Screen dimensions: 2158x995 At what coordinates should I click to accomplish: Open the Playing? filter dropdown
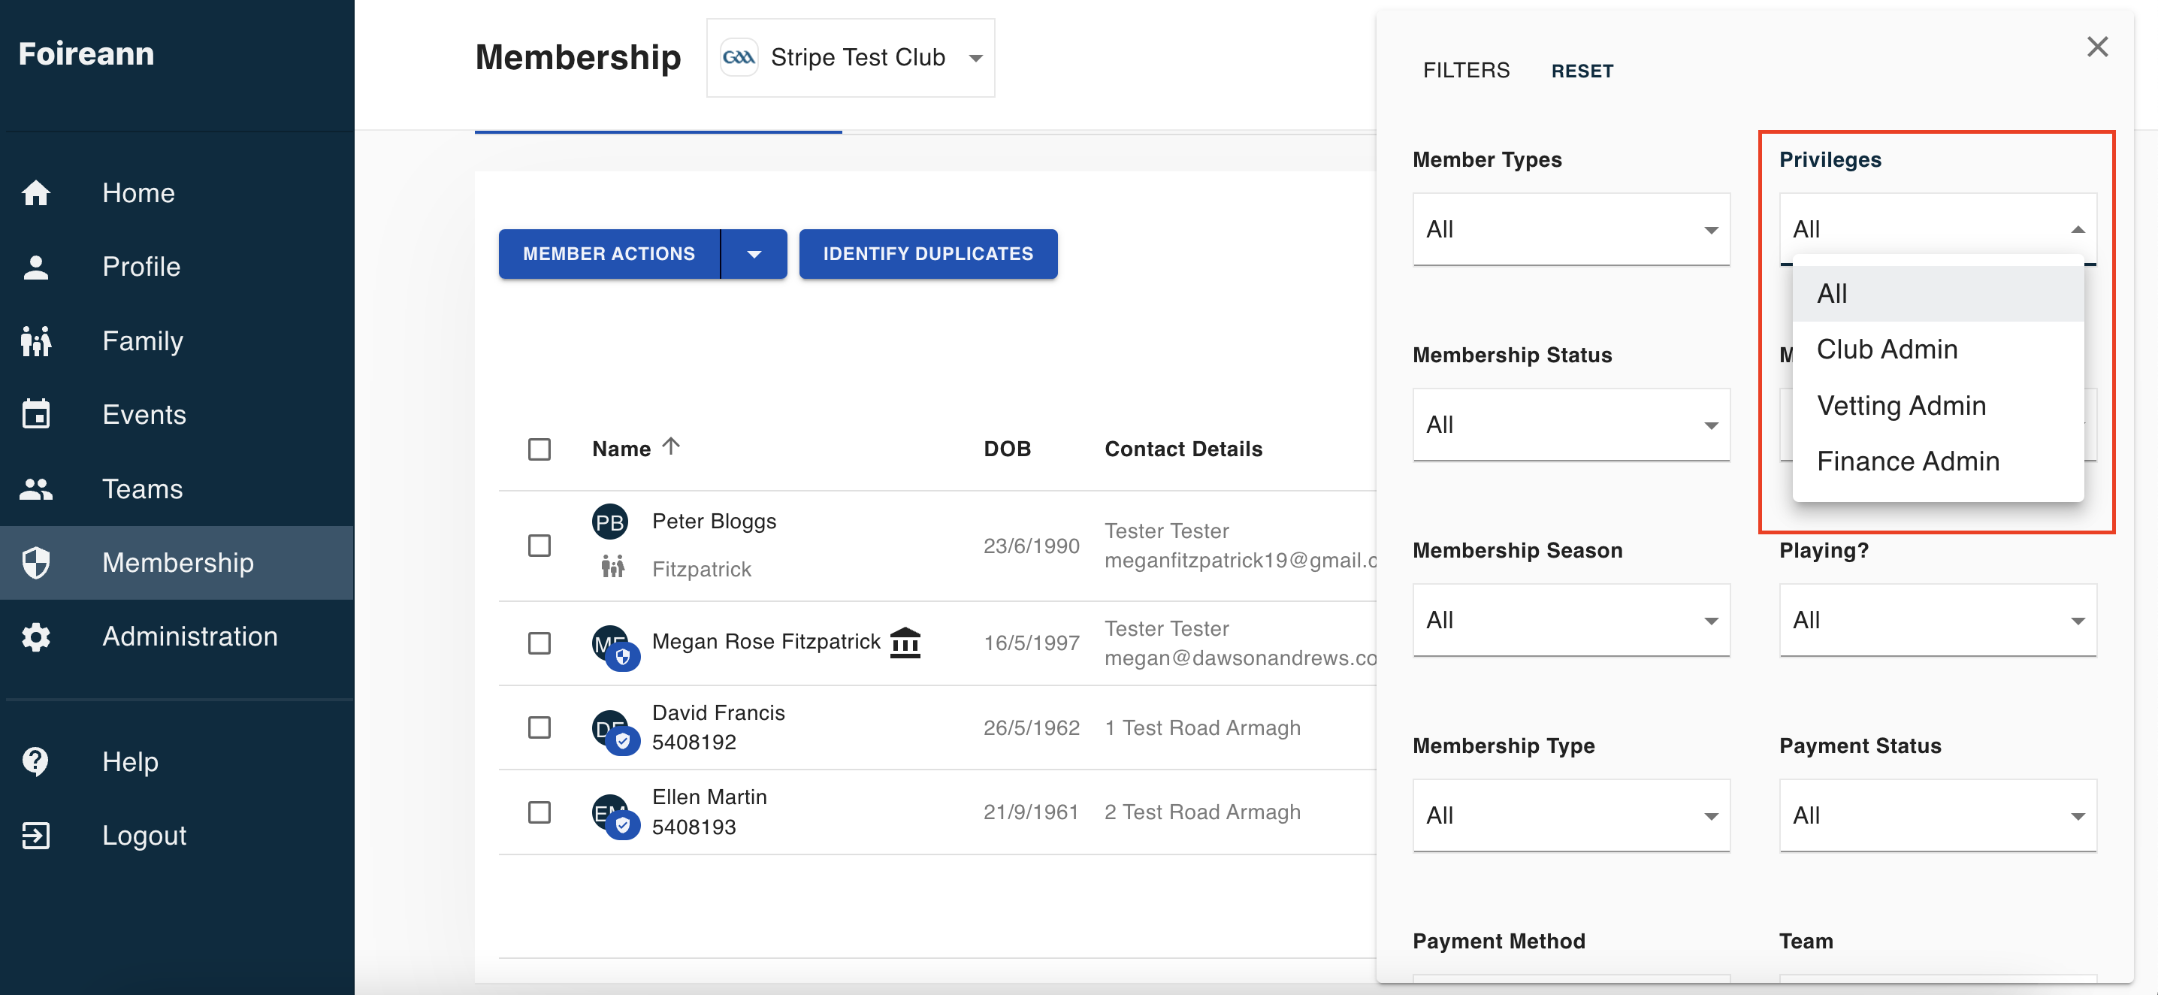pyautogui.click(x=1938, y=620)
